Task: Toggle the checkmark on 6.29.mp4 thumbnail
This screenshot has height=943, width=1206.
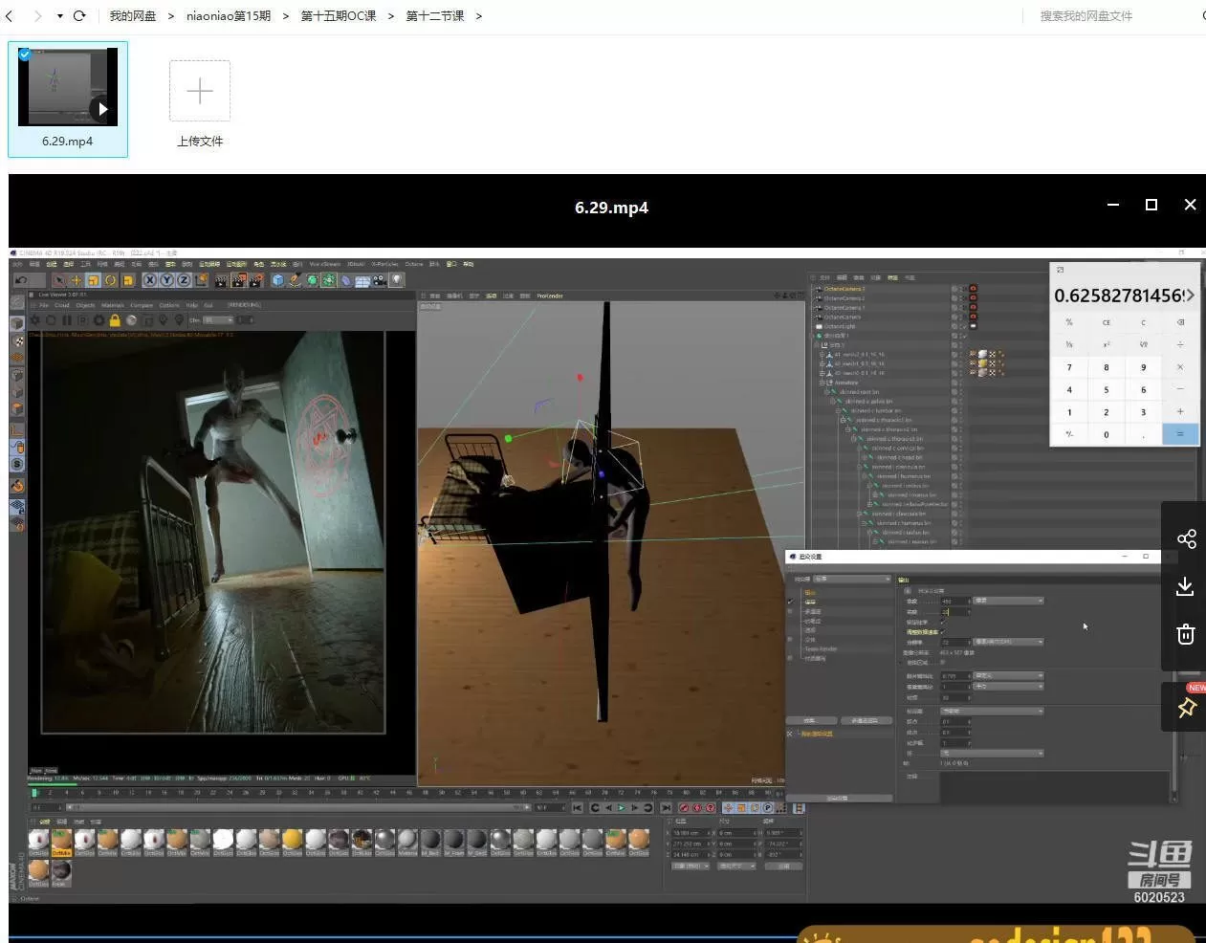Action: [25, 55]
